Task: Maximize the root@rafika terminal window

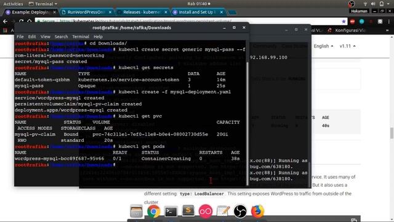Action: coord(234,28)
